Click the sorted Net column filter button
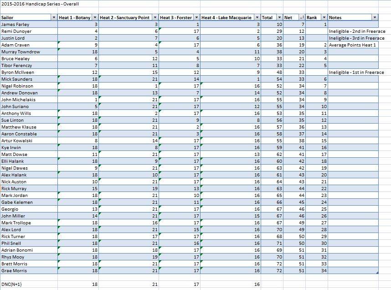The width and height of the screenshot is (391, 290). (300, 18)
